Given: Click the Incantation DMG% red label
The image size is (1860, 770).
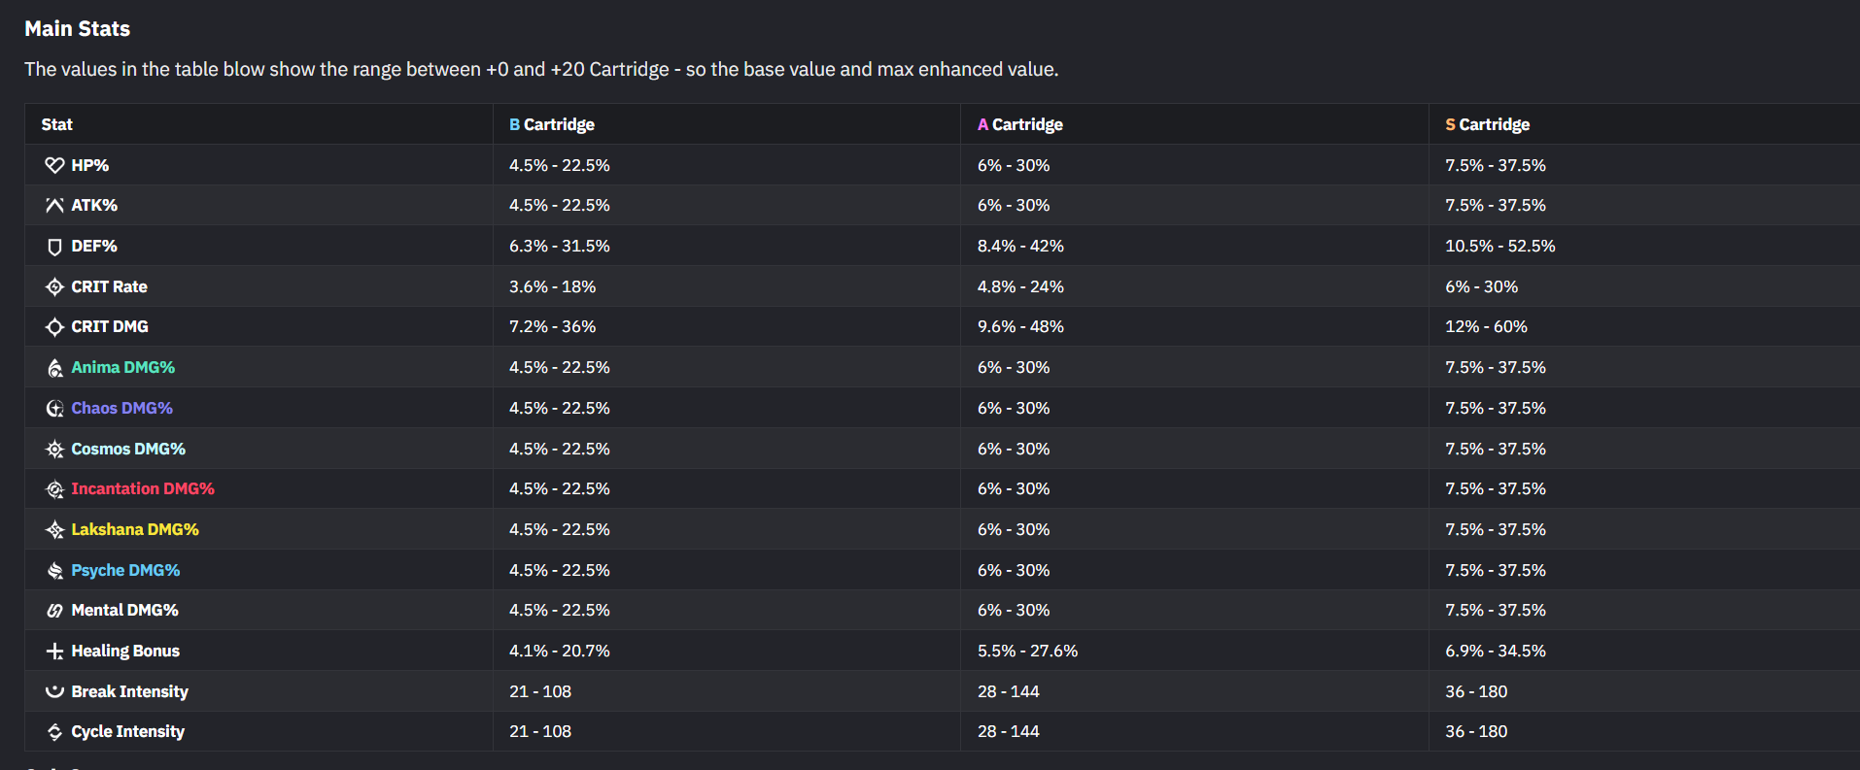Looking at the screenshot, I should click(143, 489).
